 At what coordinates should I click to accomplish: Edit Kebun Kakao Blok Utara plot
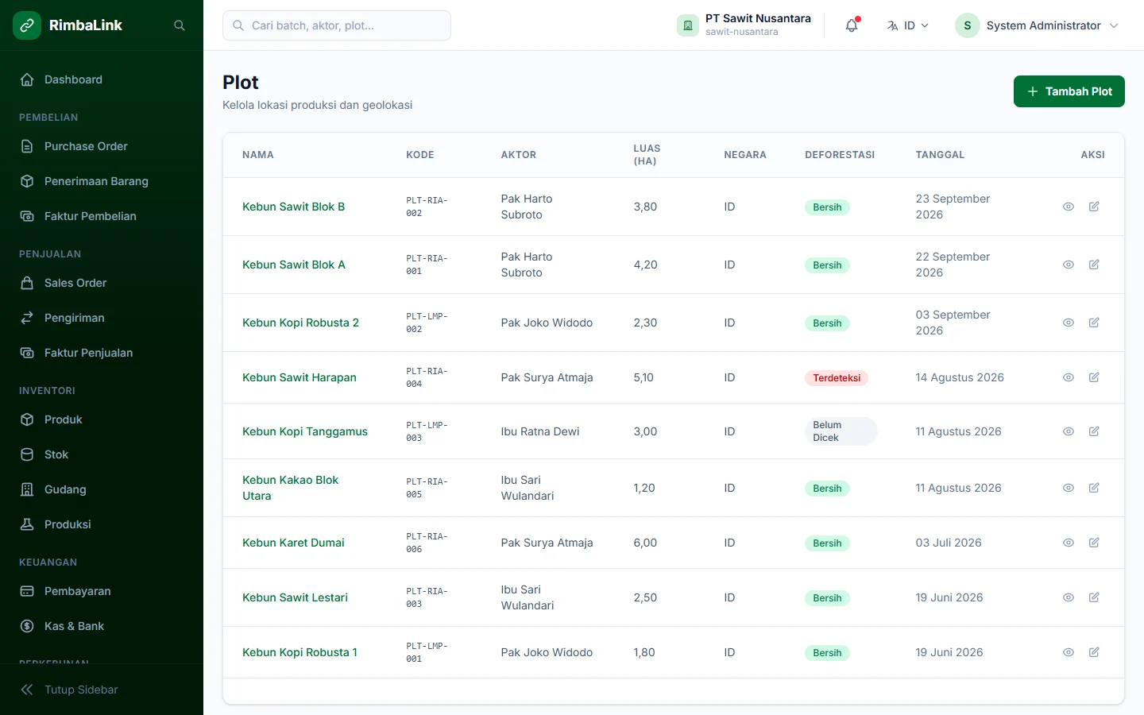click(x=1094, y=488)
